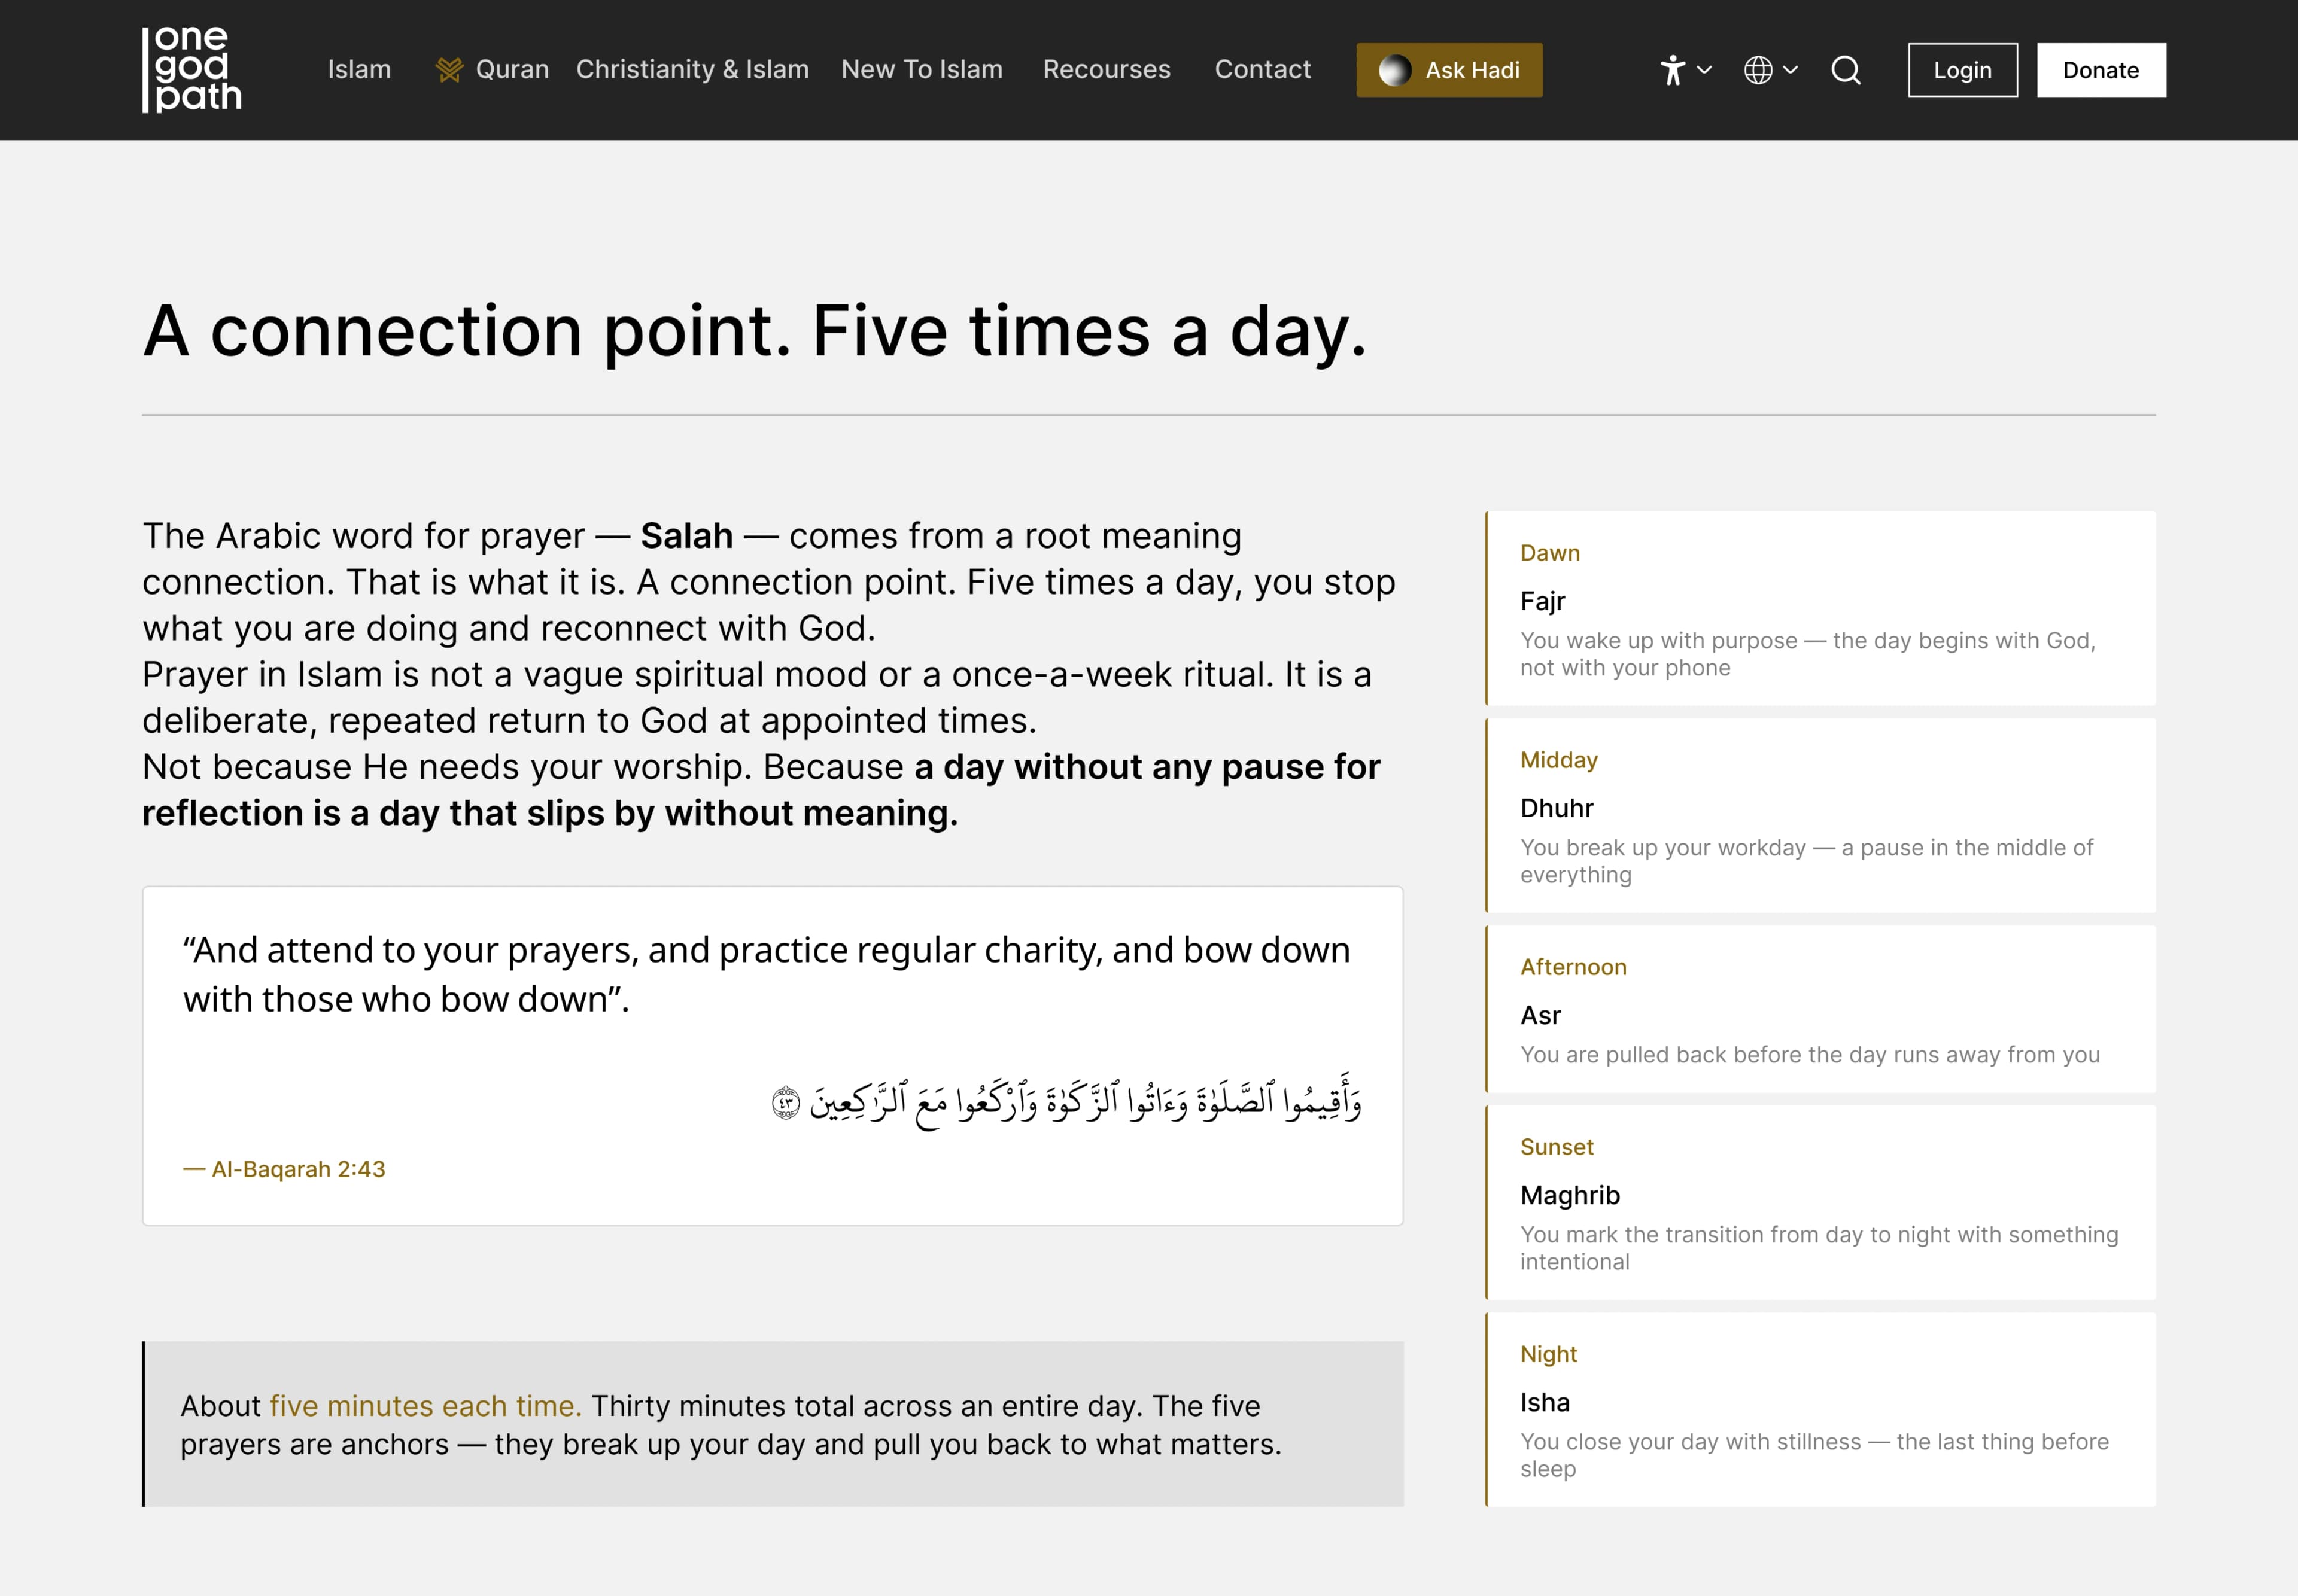This screenshot has width=2298, height=1596.
Task: Open the New To Islam page
Action: (922, 70)
